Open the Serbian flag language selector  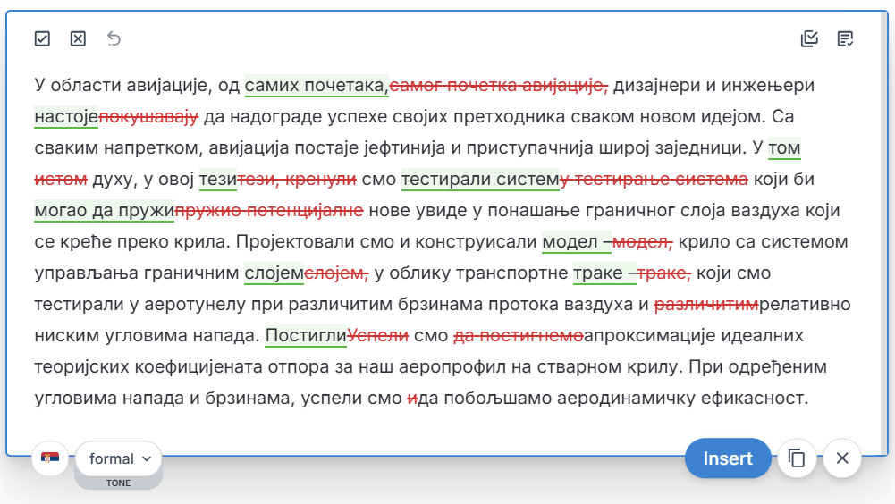point(51,458)
